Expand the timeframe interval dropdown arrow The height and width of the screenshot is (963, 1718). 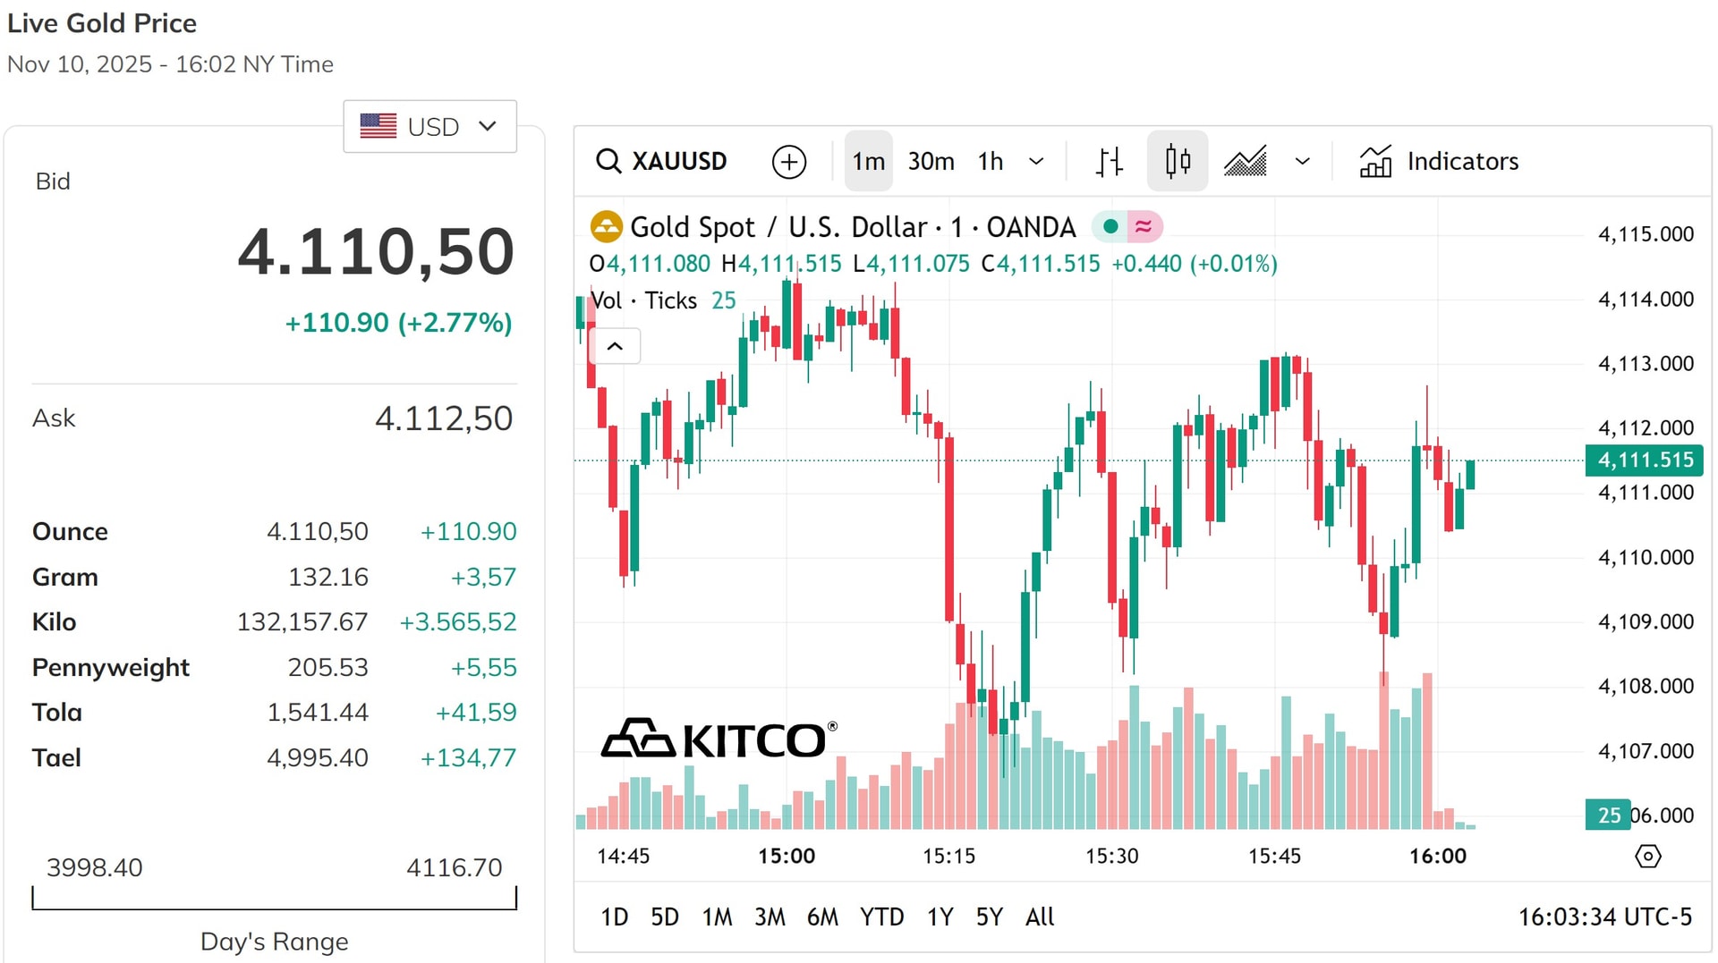(x=1036, y=162)
